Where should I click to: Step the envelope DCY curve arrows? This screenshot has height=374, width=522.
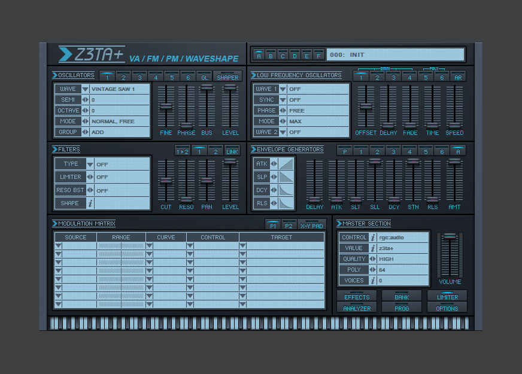coord(274,190)
